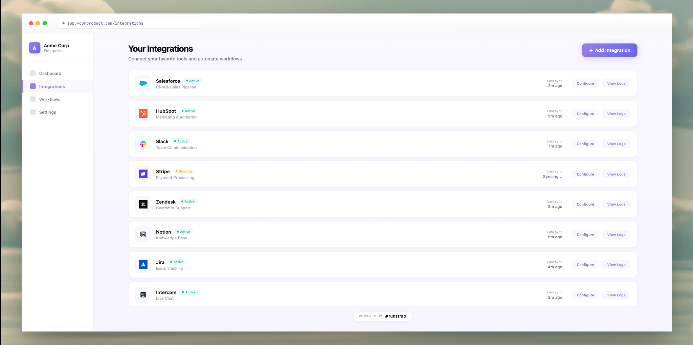Screen dimensions: 693x345
Task: Click the Active badge next to Intercom
Action: pos(189,292)
